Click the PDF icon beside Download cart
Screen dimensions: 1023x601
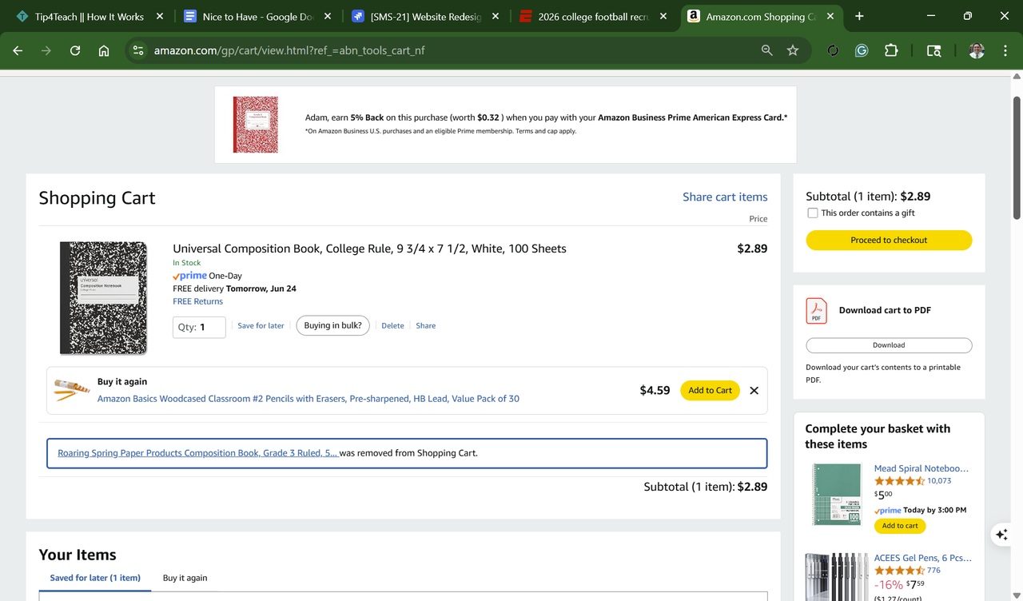click(816, 311)
